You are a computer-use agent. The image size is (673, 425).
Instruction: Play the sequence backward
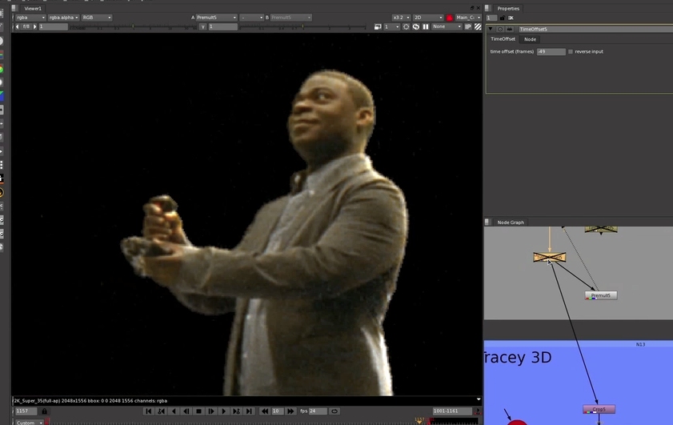coord(174,411)
